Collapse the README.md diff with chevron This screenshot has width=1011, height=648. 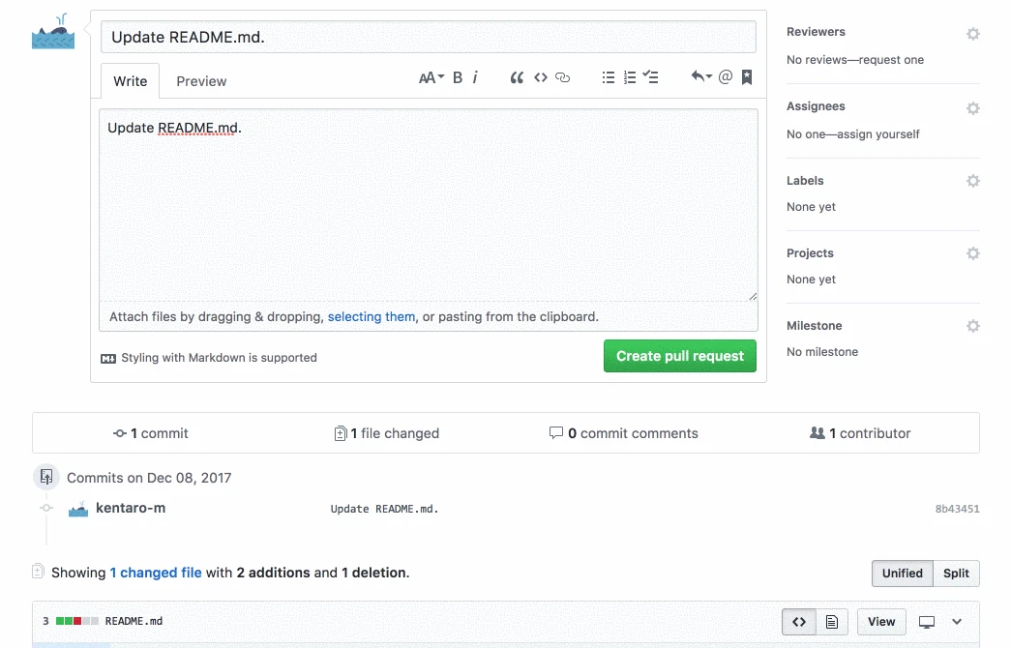957,622
